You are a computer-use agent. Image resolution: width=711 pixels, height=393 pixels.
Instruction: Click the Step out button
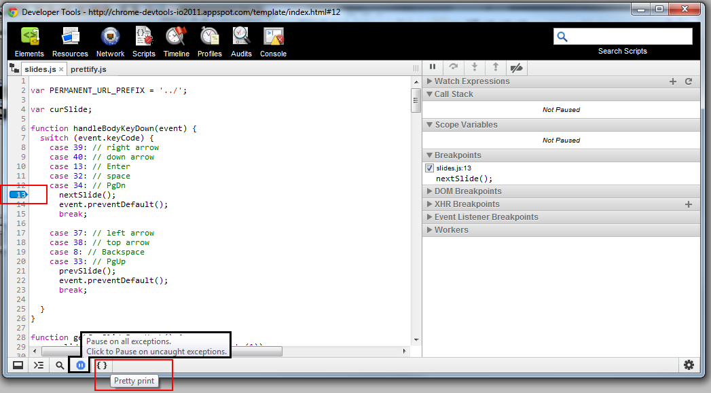(495, 67)
